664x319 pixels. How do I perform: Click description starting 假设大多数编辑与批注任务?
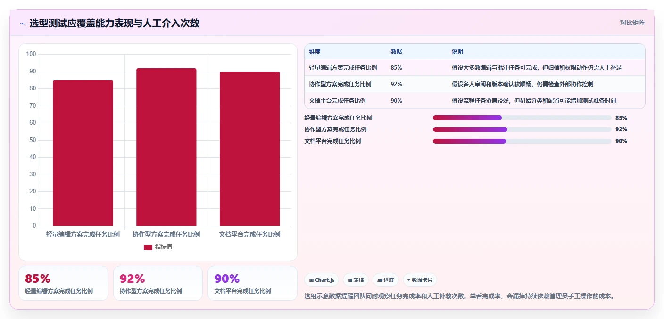point(537,68)
